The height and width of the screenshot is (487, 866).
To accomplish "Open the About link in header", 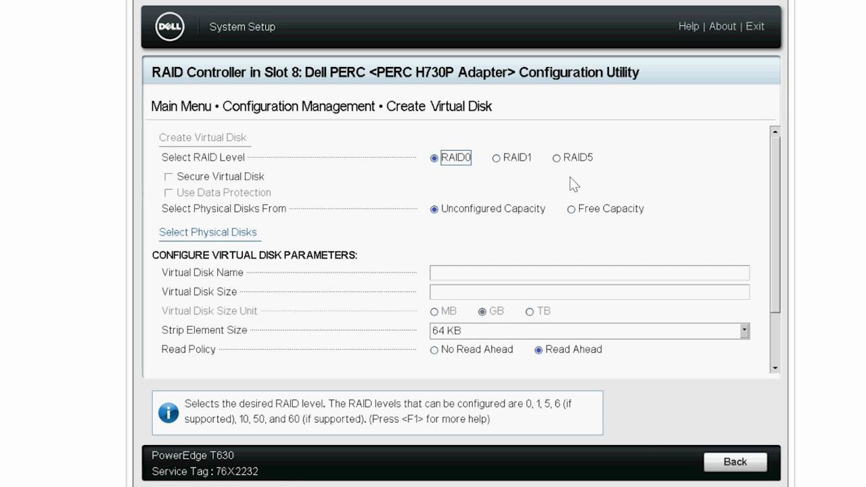I will tap(723, 26).
